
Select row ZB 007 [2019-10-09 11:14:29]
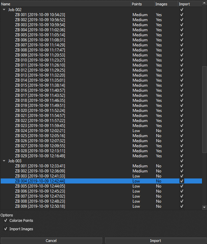pyautogui.click(x=101, y=45)
